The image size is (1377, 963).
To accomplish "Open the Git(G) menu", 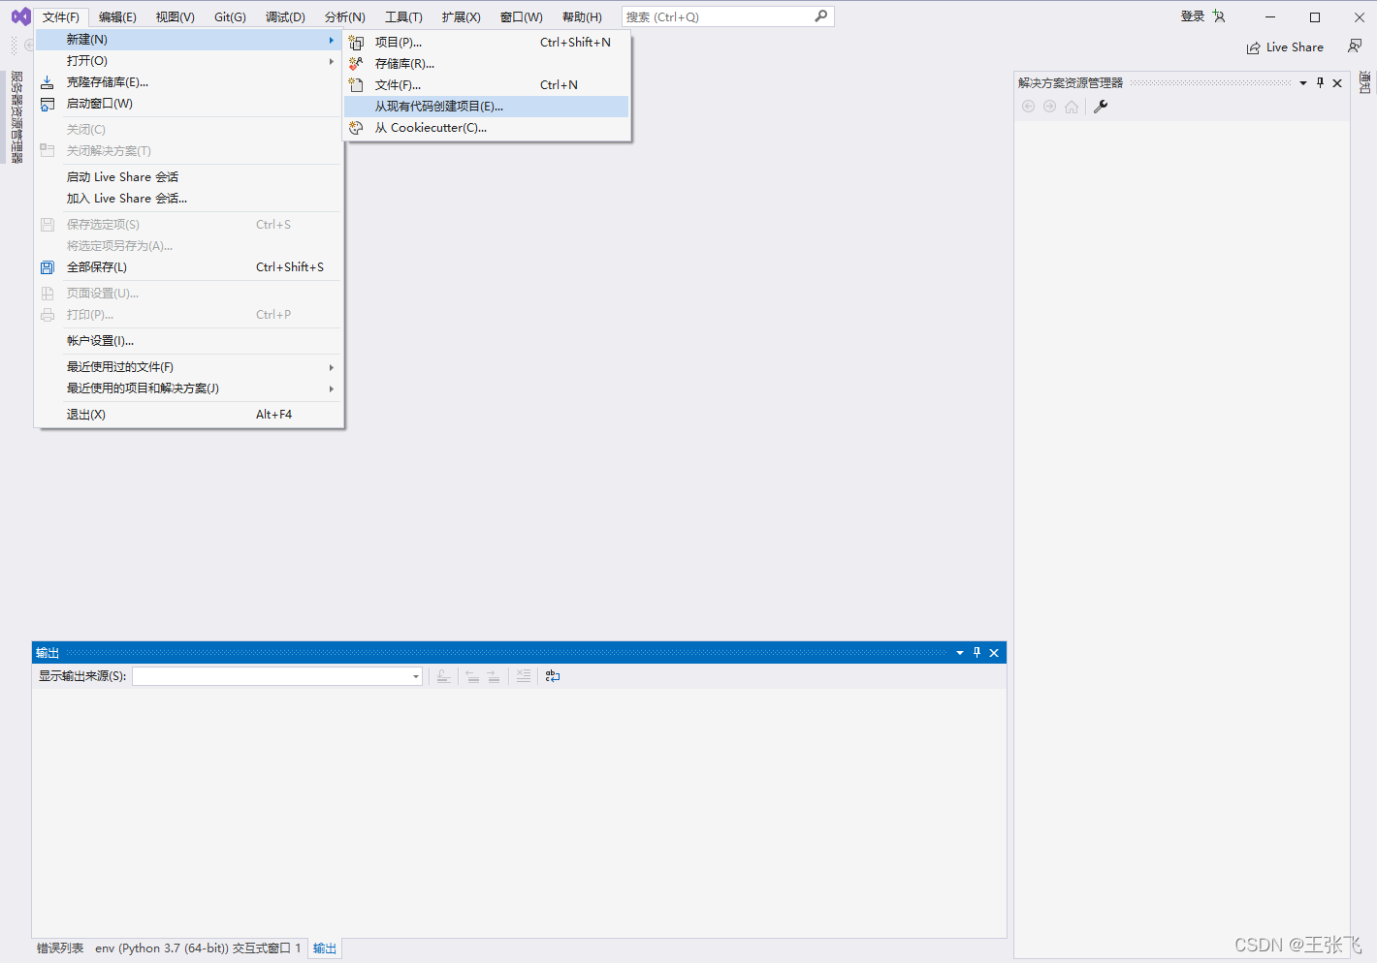I will [230, 17].
